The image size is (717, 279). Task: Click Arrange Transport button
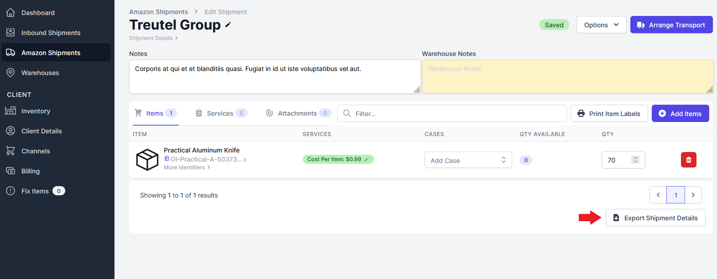[671, 25]
